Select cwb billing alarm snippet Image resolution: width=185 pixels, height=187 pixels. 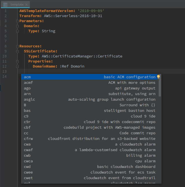[90, 155]
